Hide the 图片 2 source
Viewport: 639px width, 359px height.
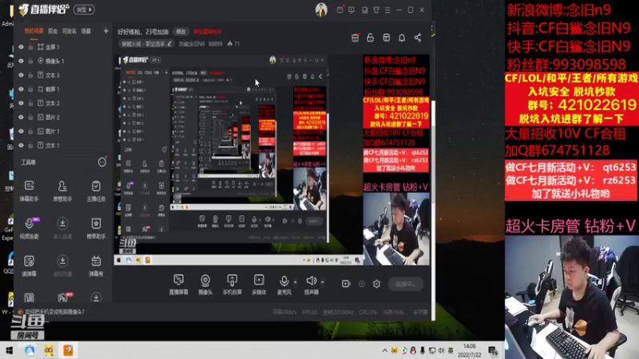(x=22, y=117)
